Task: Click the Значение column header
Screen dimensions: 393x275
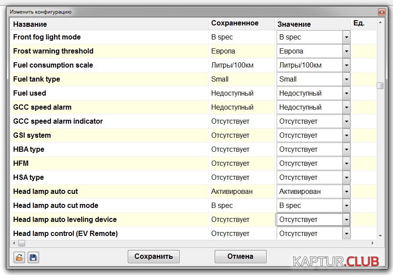Action: tap(294, 25)
